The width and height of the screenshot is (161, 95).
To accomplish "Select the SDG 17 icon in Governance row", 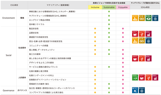I will [142, 90].
